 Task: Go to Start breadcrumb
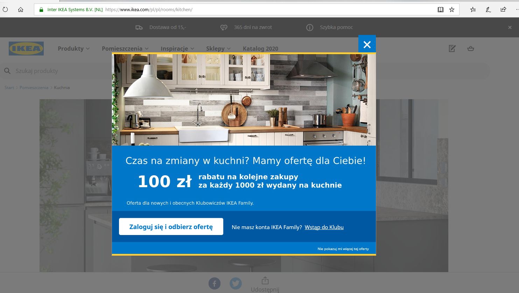tap(9, 88)
